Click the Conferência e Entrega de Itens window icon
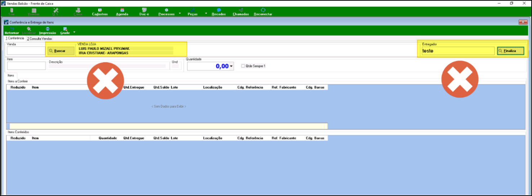Image resolution: width=532 pixels, height=196 pixels. click(6, 22)
